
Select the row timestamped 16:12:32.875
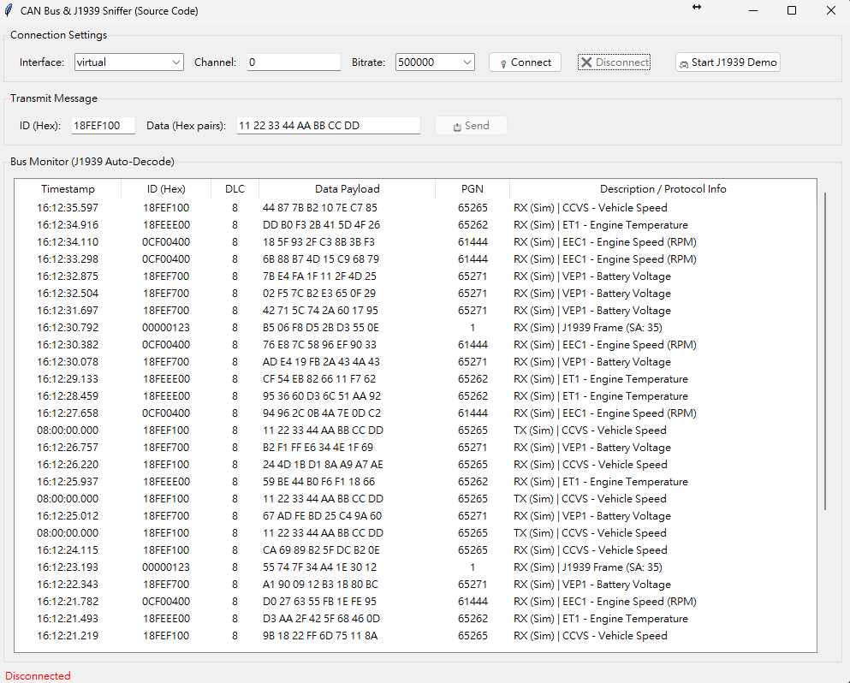(415, 276)
